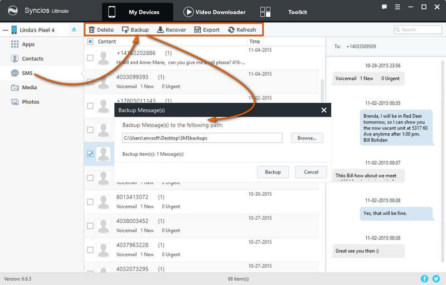Click the Version: 6.6.3 status text

tap(18, 279)
